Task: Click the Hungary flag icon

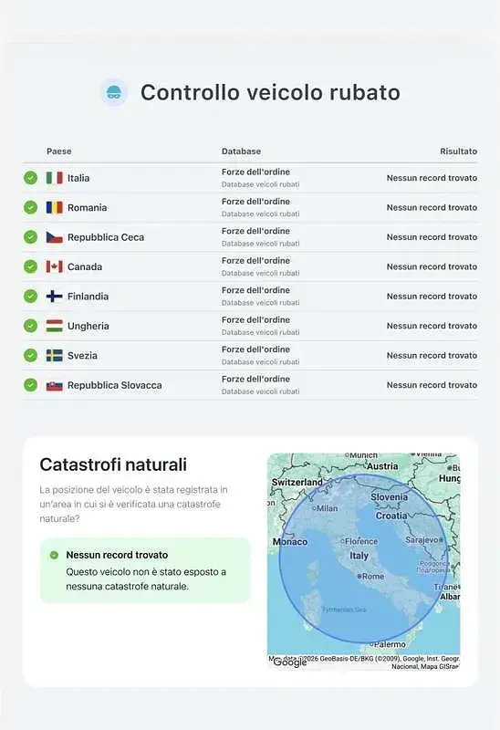Action: click(x=55, y=326)
